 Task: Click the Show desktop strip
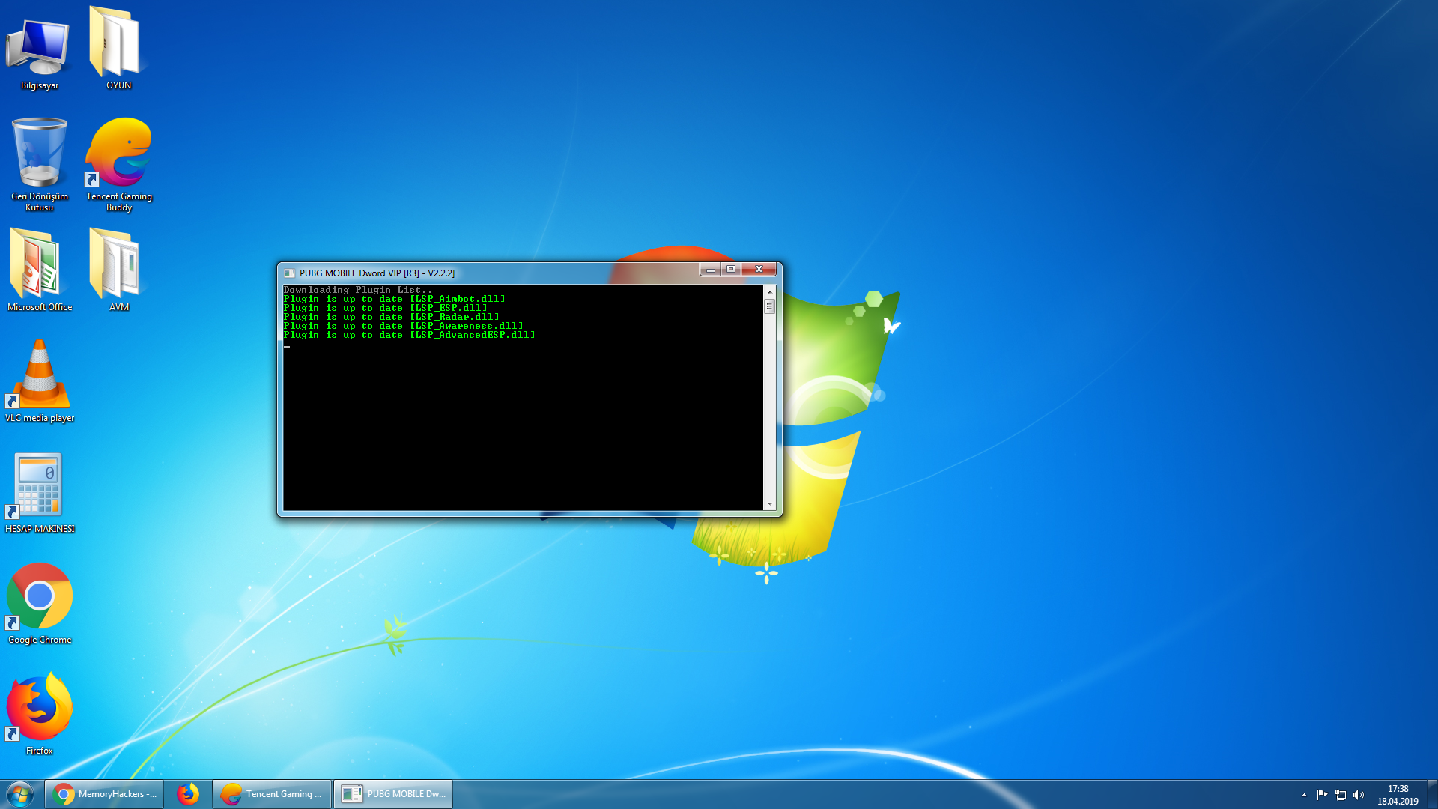(1432, 794)
